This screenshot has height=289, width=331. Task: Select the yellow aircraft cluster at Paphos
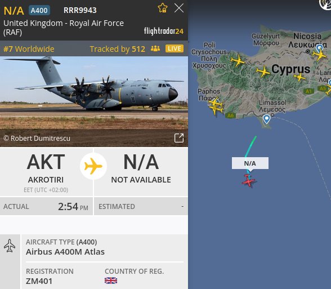click(216, 106)
